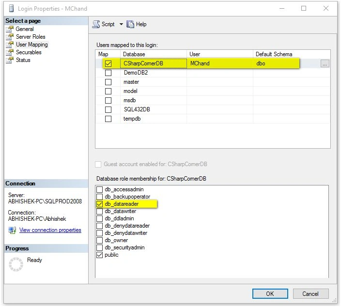Click the window resize grip
Viewport: 341px width, 307px height.
pyautogui.click(x=334, y=301)
